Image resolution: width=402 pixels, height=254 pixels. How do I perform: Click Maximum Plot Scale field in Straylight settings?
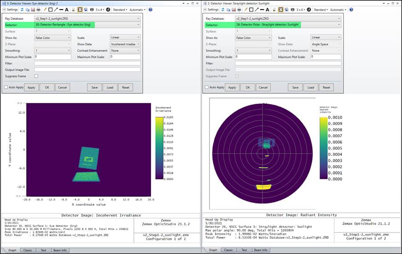(x=326, y=57)
